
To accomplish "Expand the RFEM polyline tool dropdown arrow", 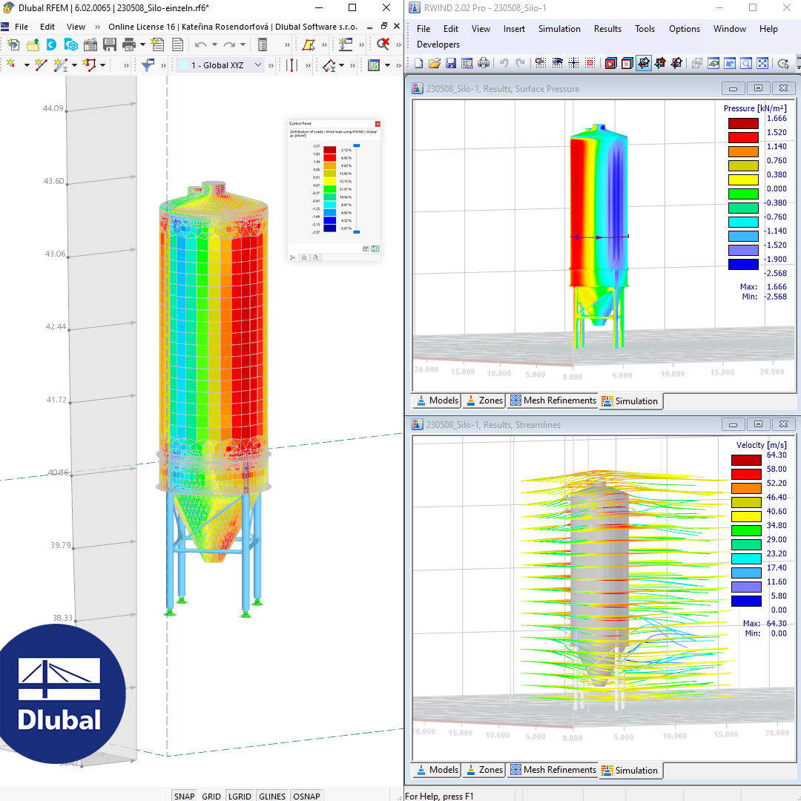I will [102, 65].
